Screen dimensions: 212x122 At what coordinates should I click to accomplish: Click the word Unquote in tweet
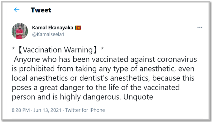138,97
